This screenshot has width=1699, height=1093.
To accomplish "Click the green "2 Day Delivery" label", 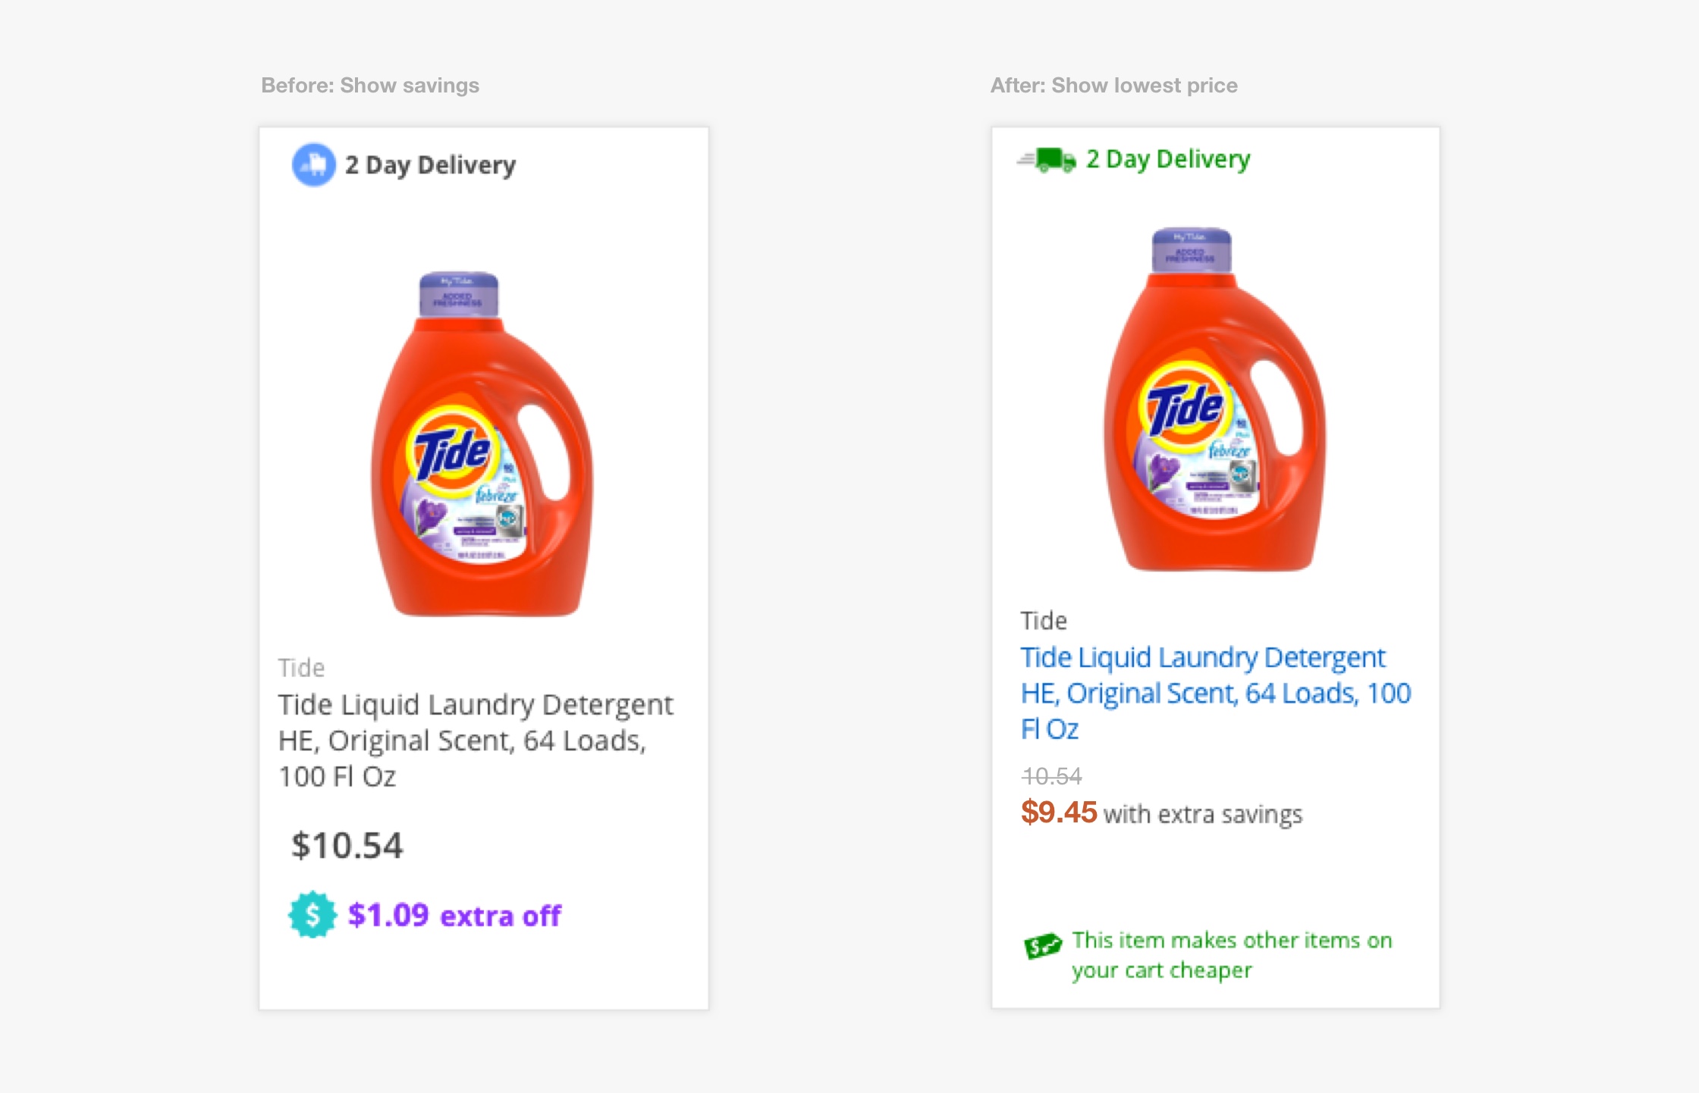I will point(1168,159).
